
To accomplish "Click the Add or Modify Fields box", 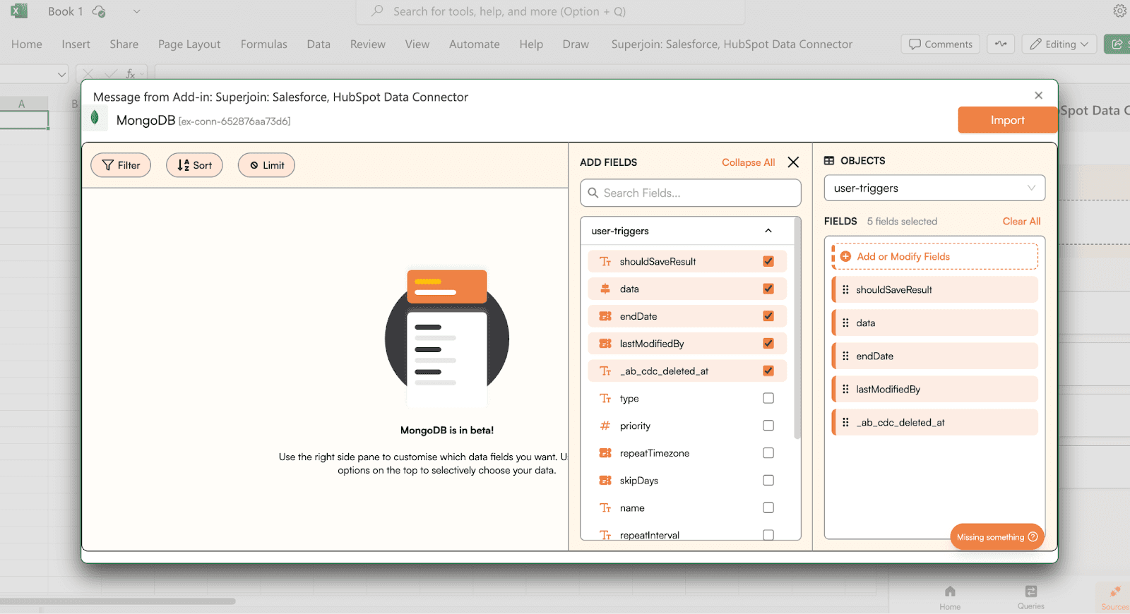I will point(935,256).
